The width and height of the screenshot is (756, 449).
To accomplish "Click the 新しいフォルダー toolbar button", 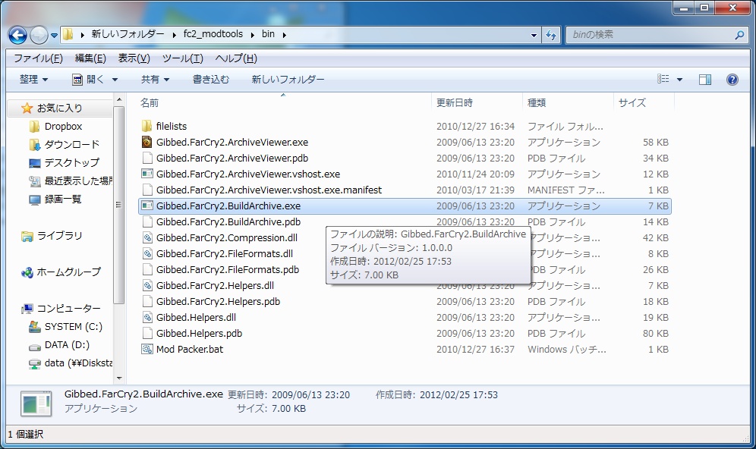I will 288,80.
